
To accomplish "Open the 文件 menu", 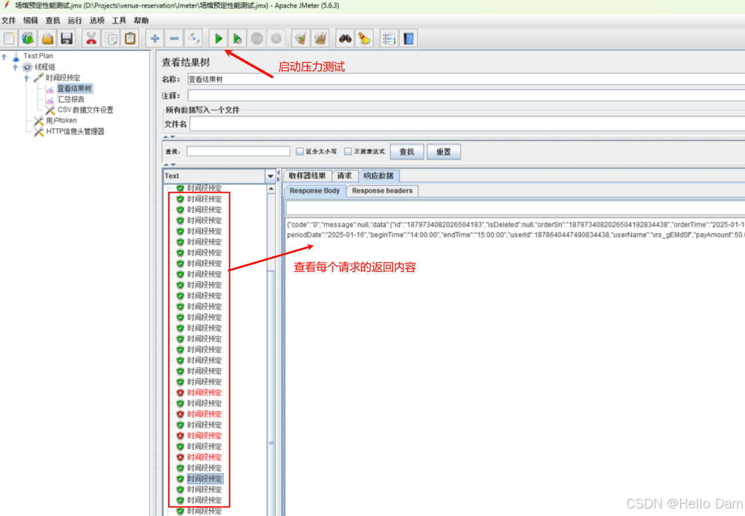I will 8,20.
